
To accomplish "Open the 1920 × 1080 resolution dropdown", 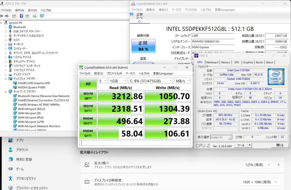I will [x=260, y=182].
